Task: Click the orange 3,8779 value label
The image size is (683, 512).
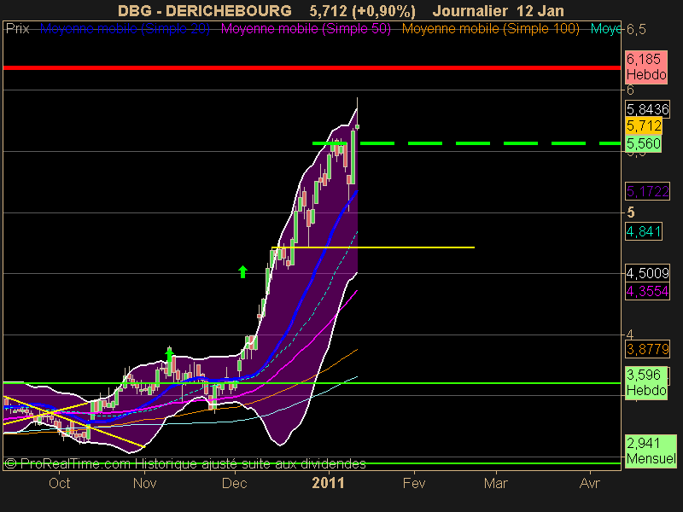Action: (647, 349)
